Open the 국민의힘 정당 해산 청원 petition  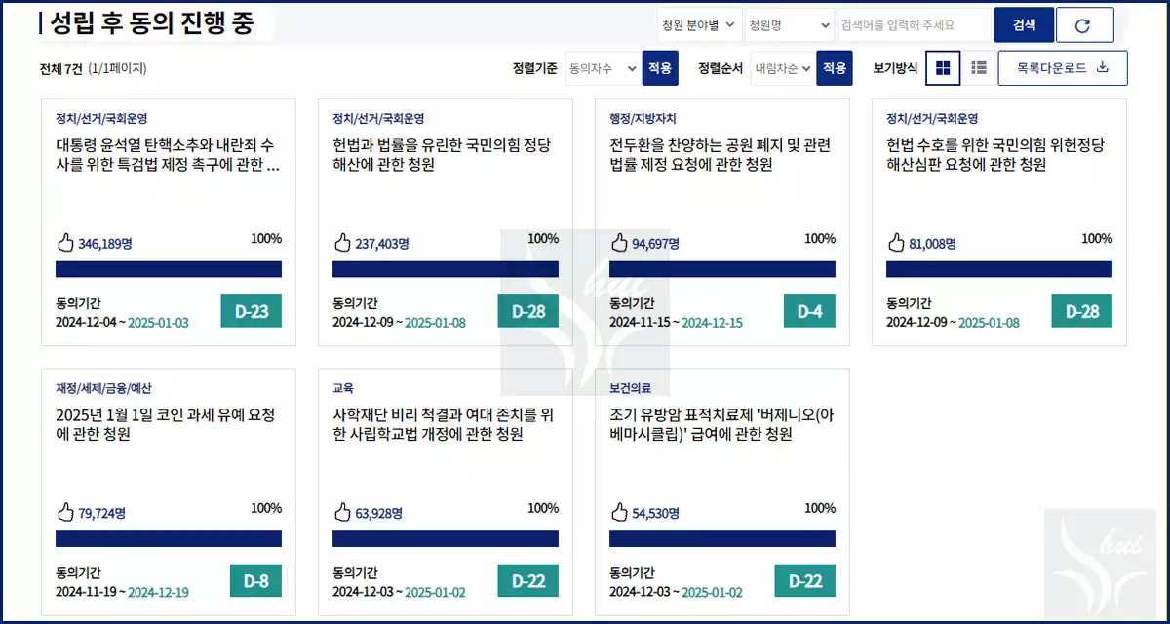click(445, 154)
